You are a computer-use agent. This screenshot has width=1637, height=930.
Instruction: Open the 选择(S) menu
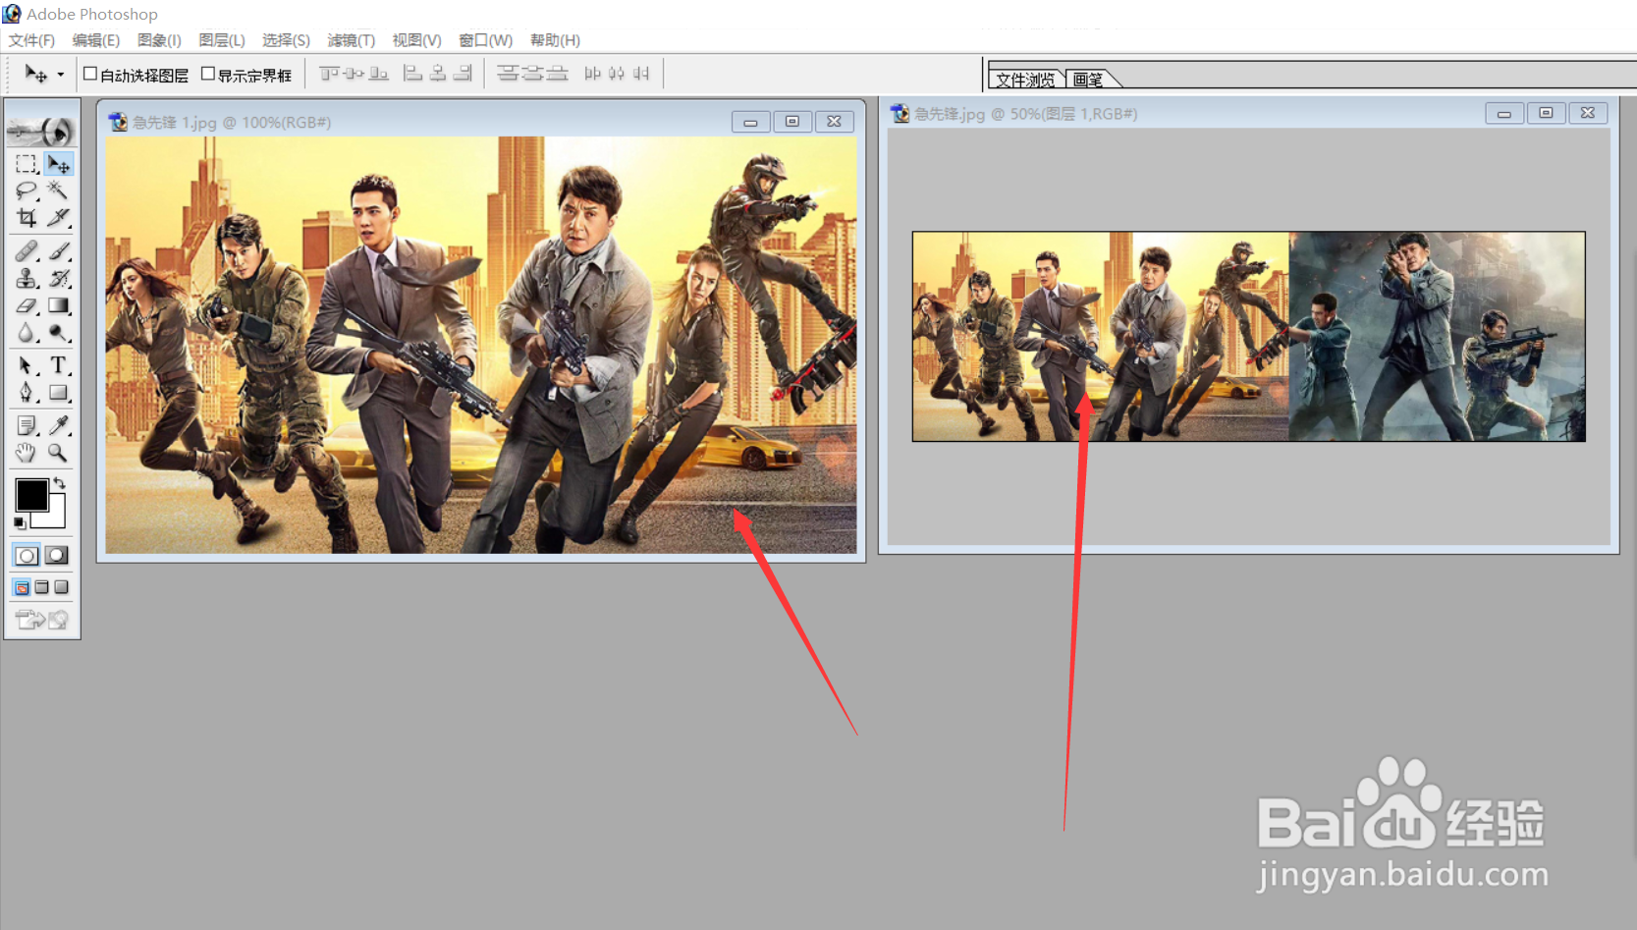point(286,40)
